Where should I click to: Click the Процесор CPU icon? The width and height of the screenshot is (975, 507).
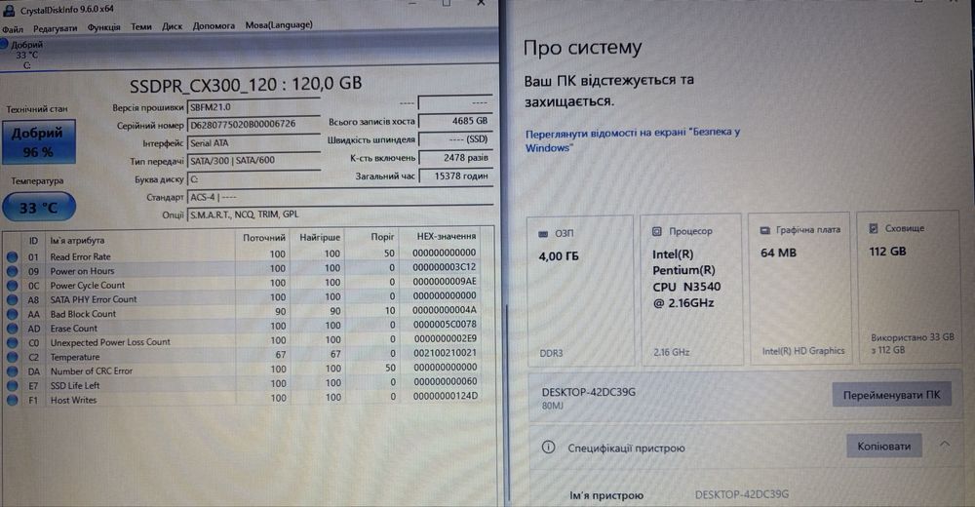pyautogui.click(x=656, y=231)
